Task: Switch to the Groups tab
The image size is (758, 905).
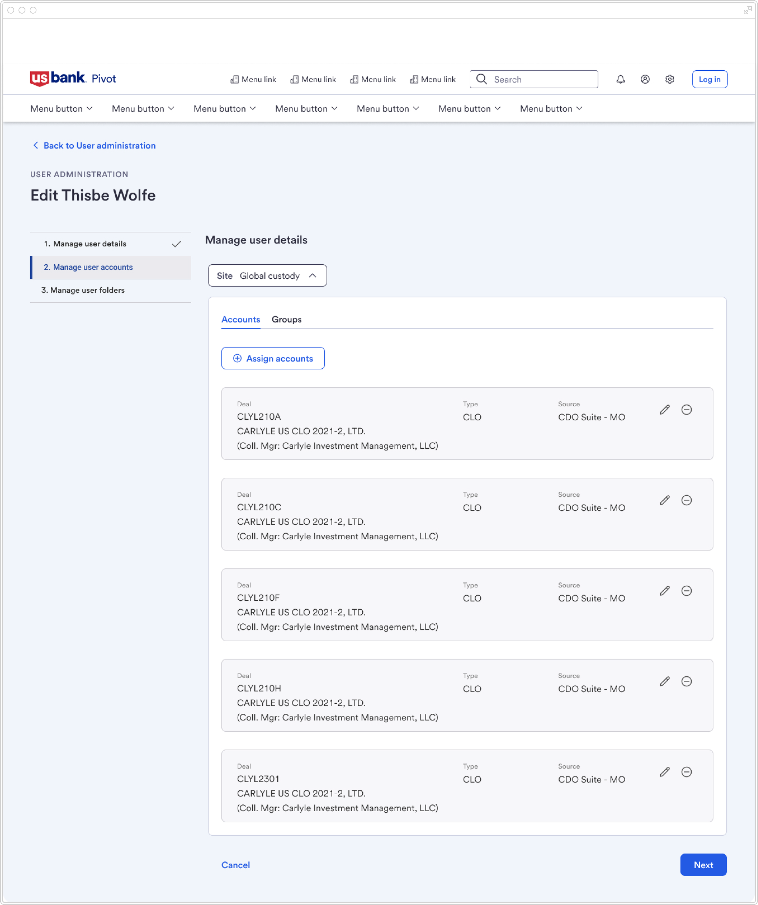Action: [287, 319]
